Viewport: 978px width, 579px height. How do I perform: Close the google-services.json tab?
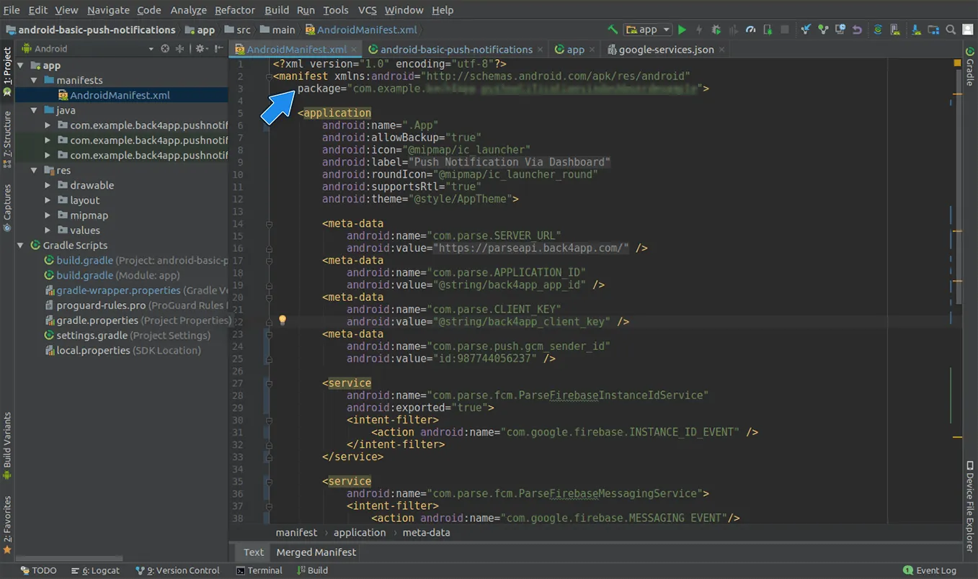coord(721,50)
